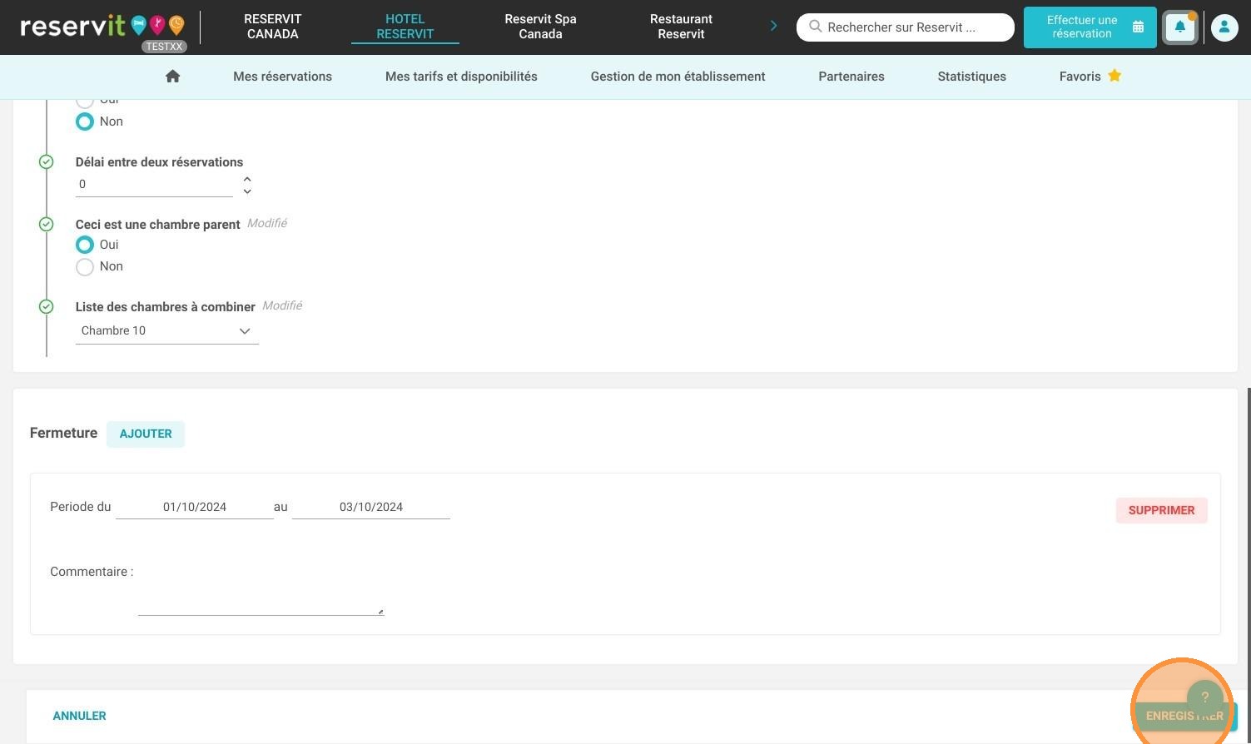Switch to HOTEL RESERVIT tab
Viewport: 1251px width, 744px height.
tap(405, 27)
